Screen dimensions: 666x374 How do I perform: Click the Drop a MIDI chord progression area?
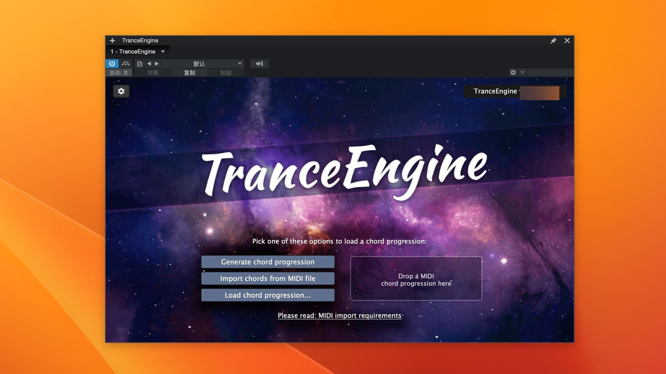coord(416,278)
